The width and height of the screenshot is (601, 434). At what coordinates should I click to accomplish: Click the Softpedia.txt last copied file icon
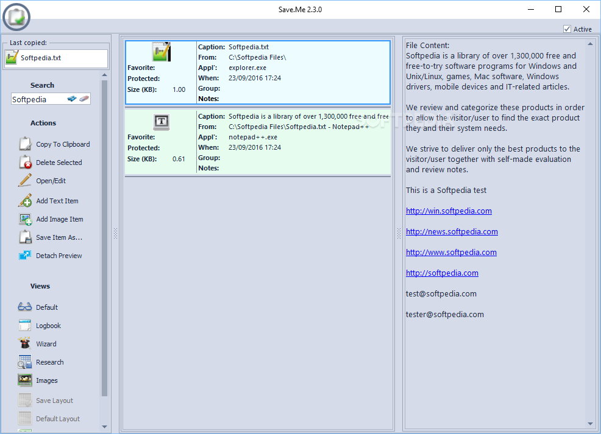[12, 58]
